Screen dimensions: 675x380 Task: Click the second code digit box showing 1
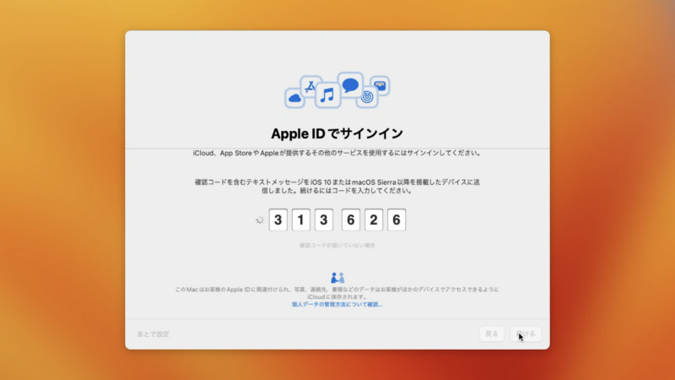pos(301,220)
